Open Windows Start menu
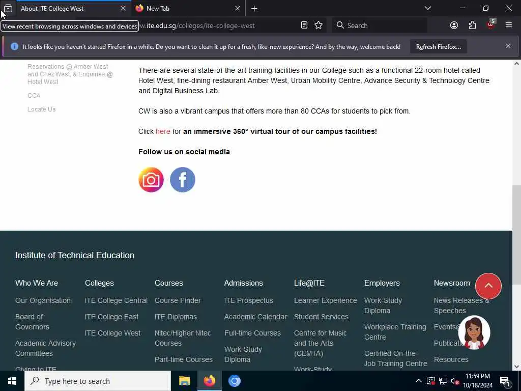 pos(12,381)
